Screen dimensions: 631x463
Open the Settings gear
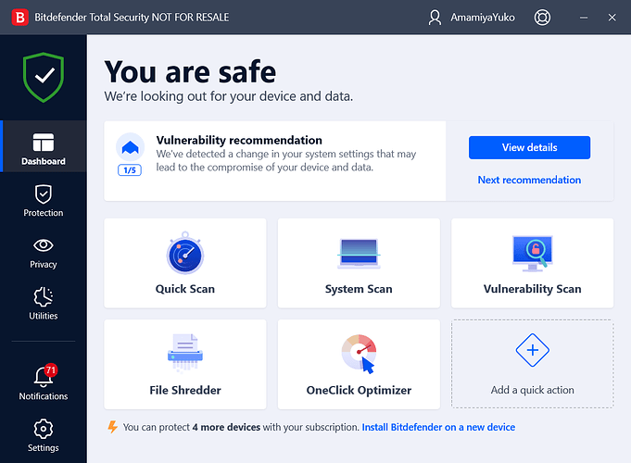pos(44,435)
